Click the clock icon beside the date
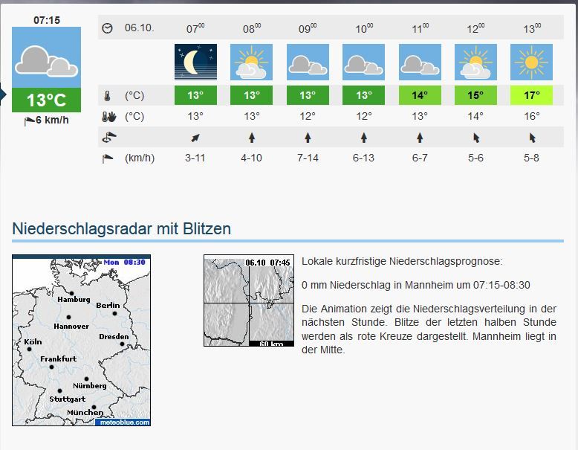 coord(108,28)
